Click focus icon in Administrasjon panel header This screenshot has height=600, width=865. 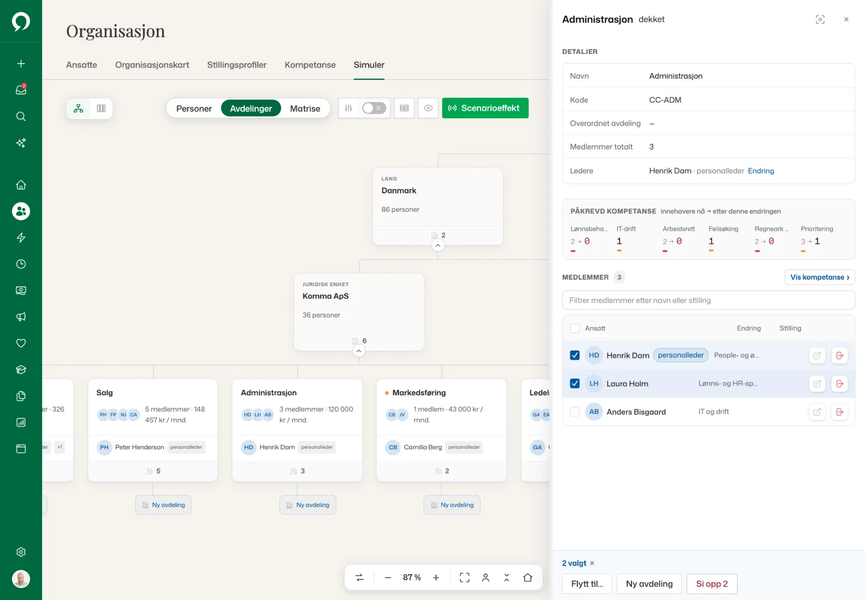click(x=820, y=19)
